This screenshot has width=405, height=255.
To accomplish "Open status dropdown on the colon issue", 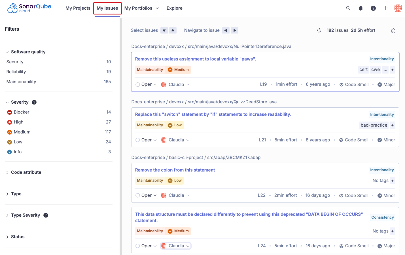I will [x=149, y=195].
